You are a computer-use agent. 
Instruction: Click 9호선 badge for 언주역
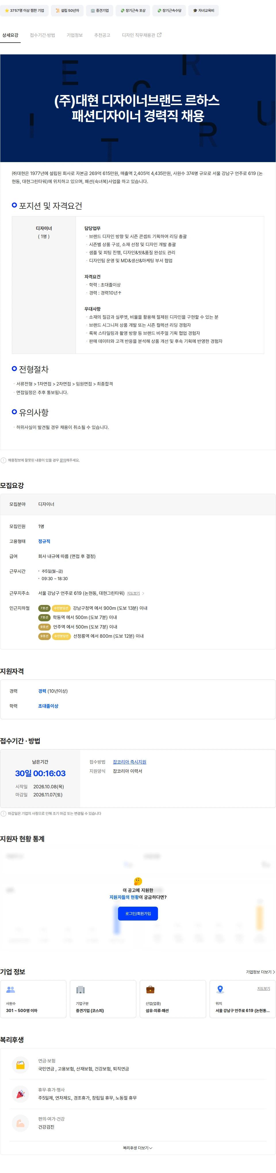pos(44,627)
